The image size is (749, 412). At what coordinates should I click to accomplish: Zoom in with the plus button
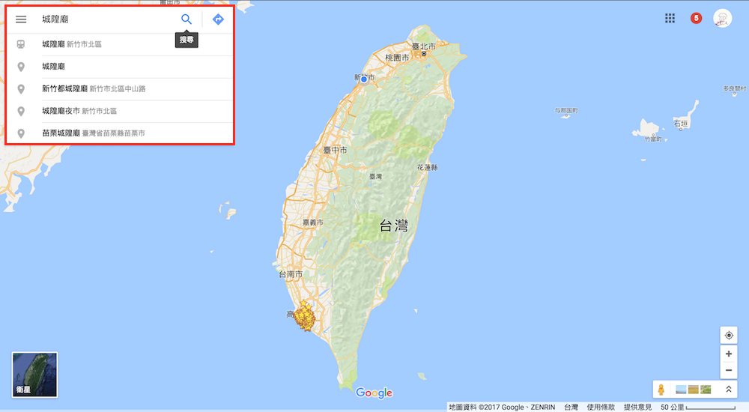[729, 354]
